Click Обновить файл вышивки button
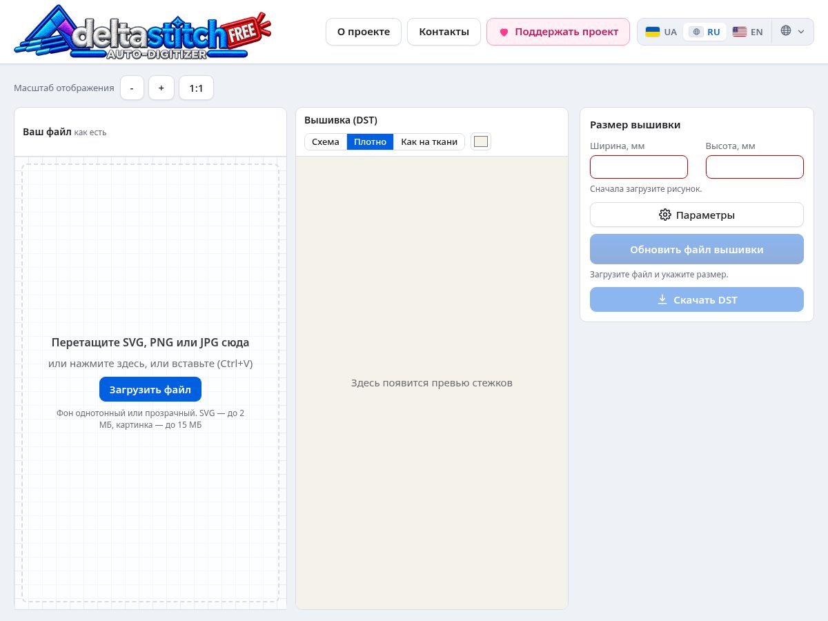Image resolution: width=828 pixels, height=621 pixels. coord(697,249)
